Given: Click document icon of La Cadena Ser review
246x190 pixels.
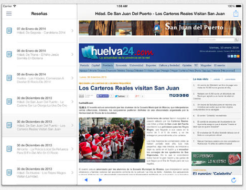Looking at the screenshot, I should pos(9,102).
